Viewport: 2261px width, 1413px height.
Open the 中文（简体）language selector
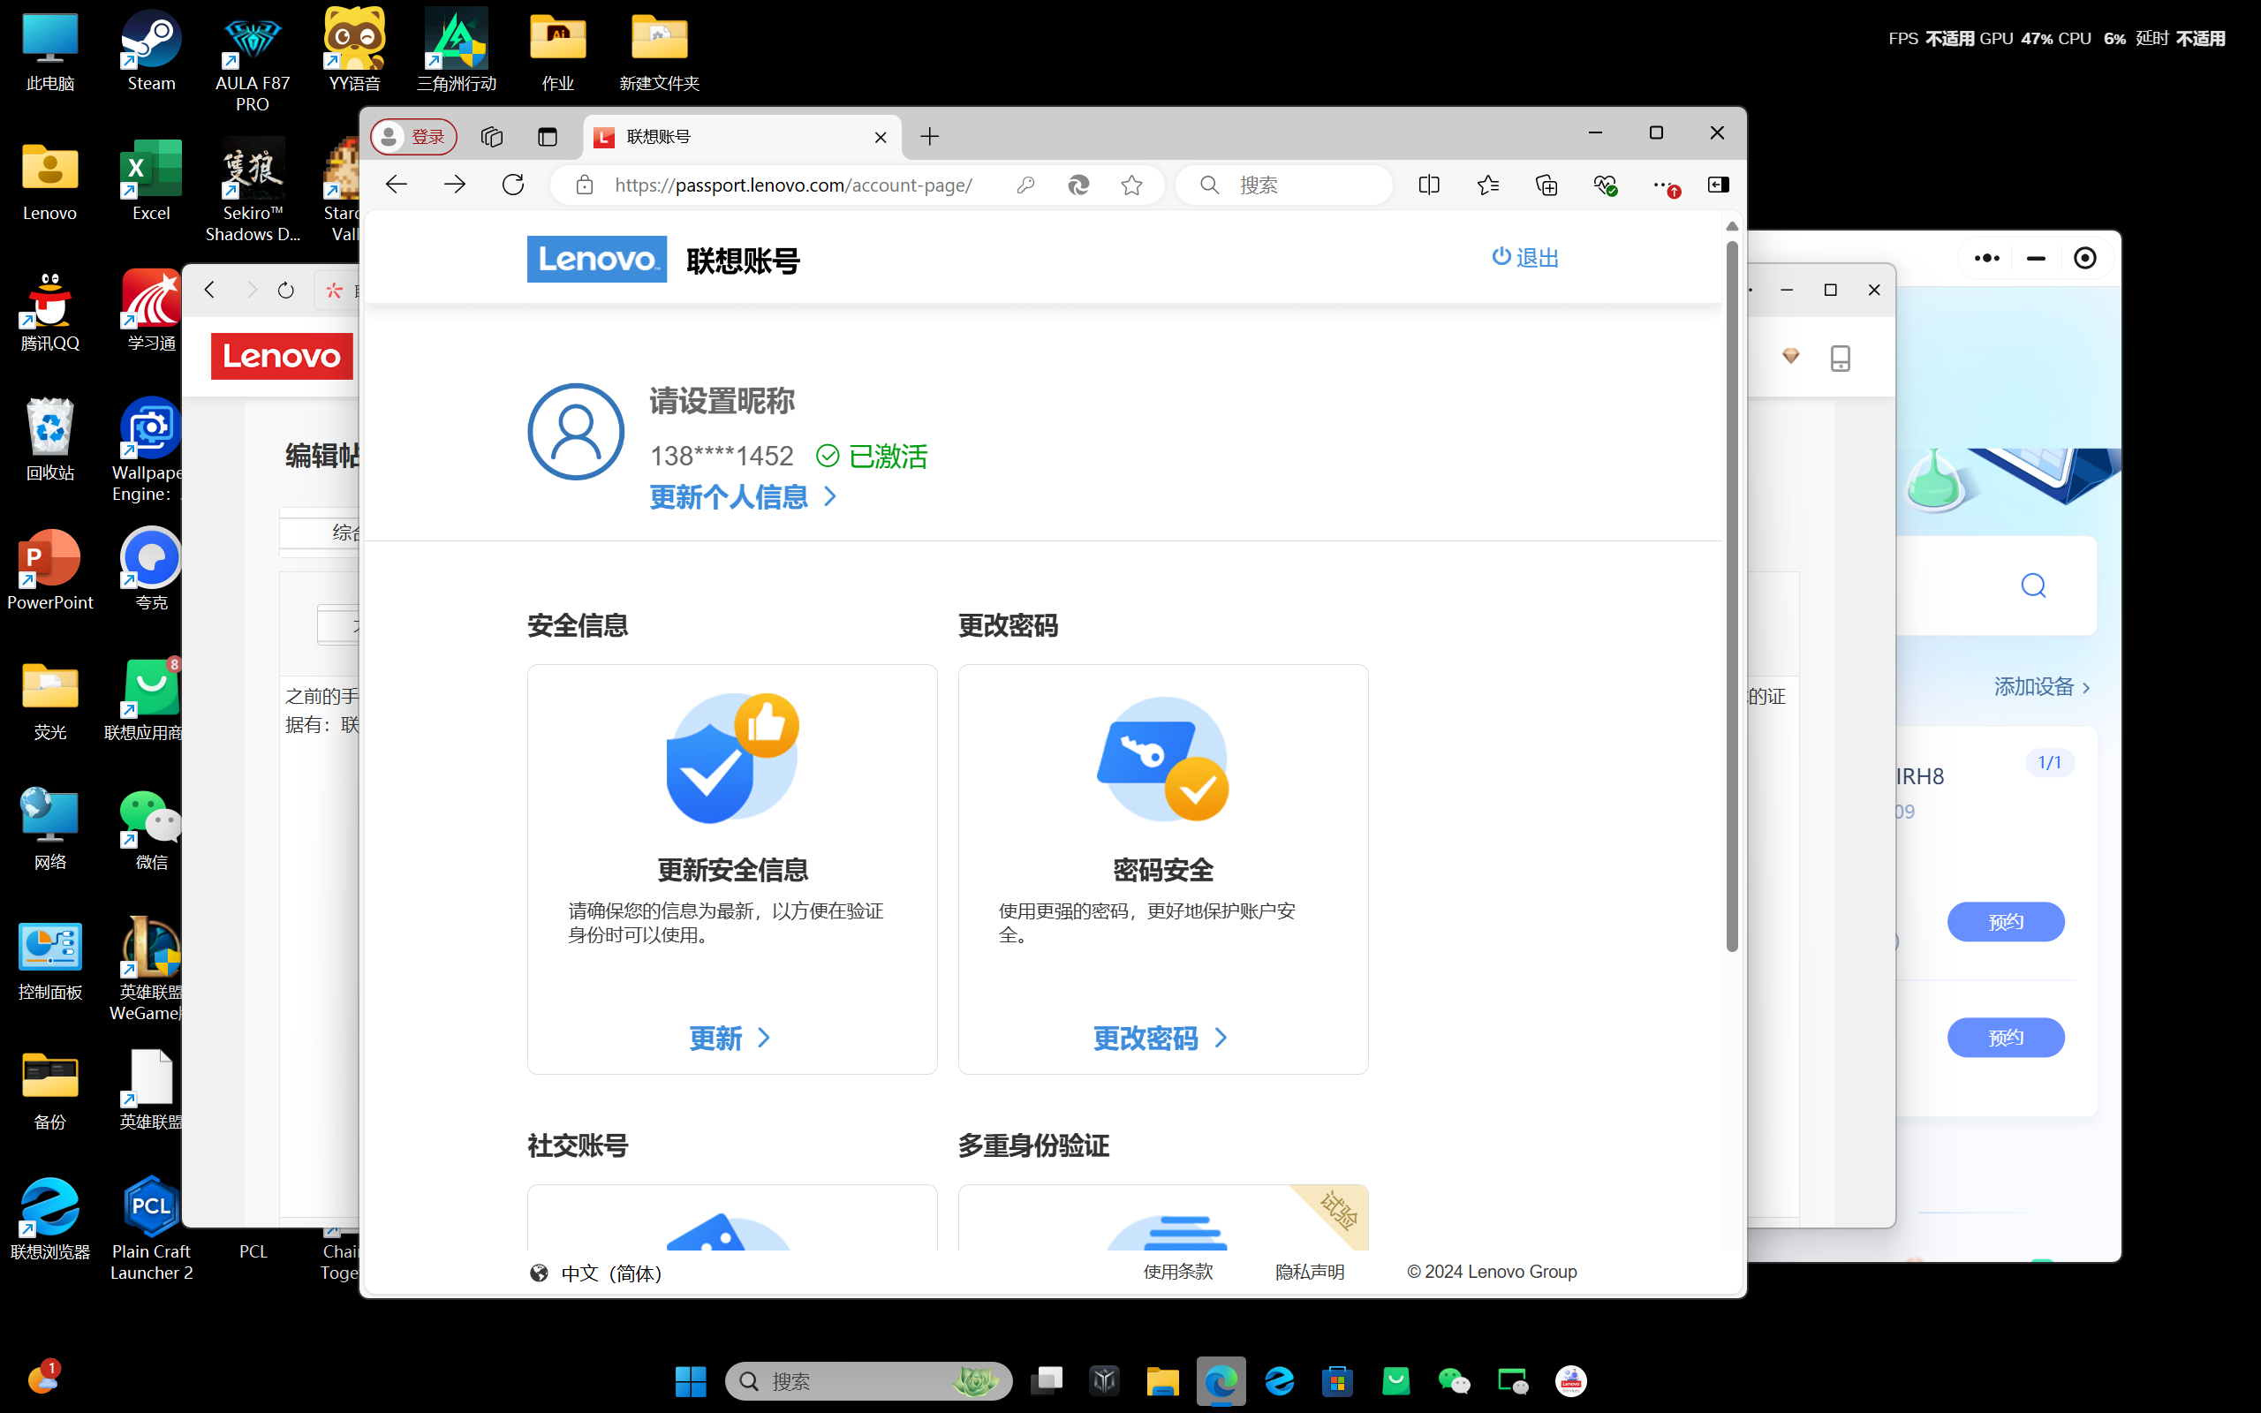point(596,1273)
